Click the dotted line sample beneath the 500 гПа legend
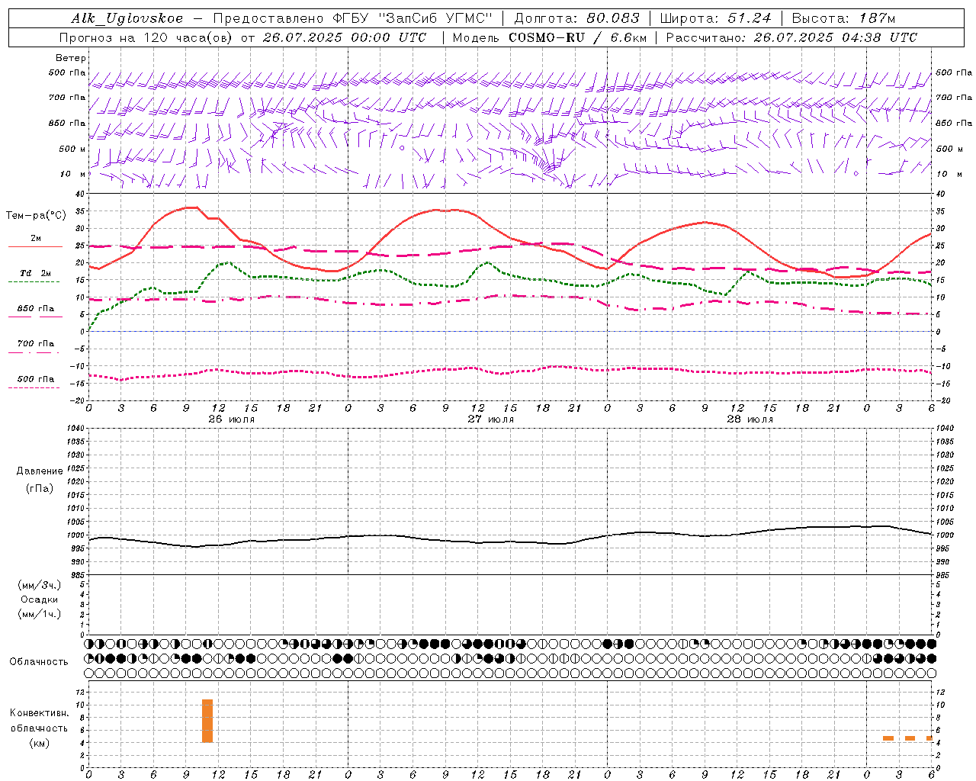Image resolution: width=976 pixels, height=781 pixels. [x=34, y=388]
